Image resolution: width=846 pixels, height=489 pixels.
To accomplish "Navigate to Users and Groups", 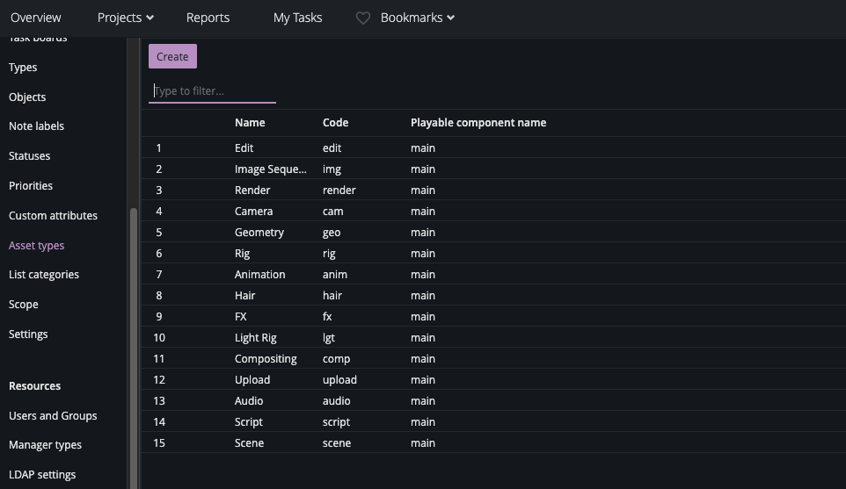I will tap(53, 416).
